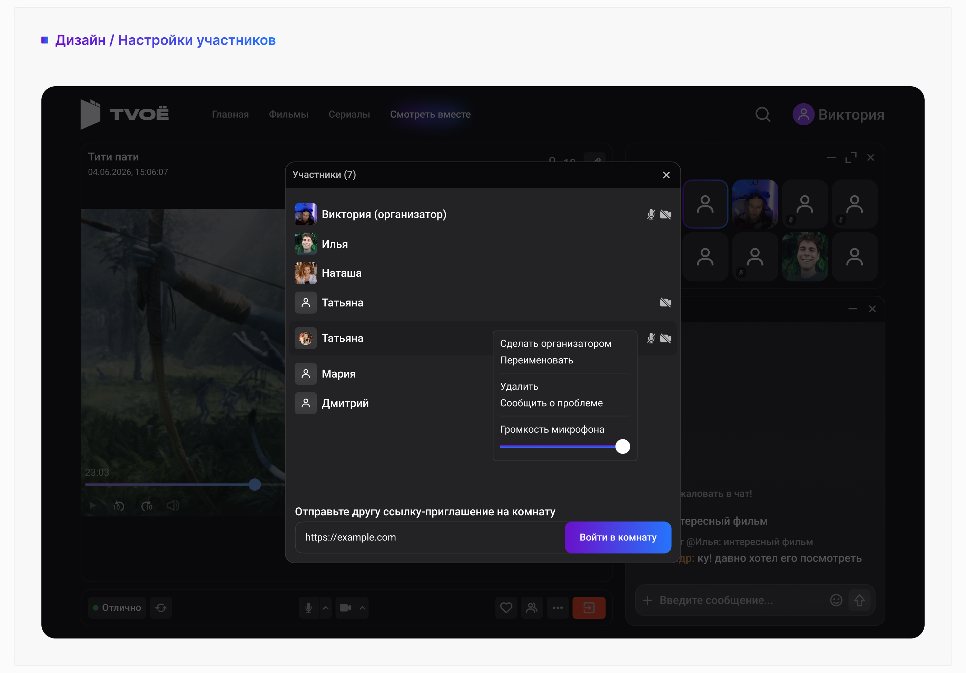Click the video playback progress knob
Viewport: 966px width, 673px height.
[255, 485]
